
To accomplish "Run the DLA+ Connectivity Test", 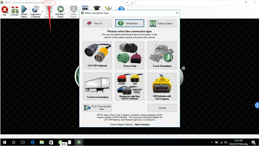I will pos(97,108).
